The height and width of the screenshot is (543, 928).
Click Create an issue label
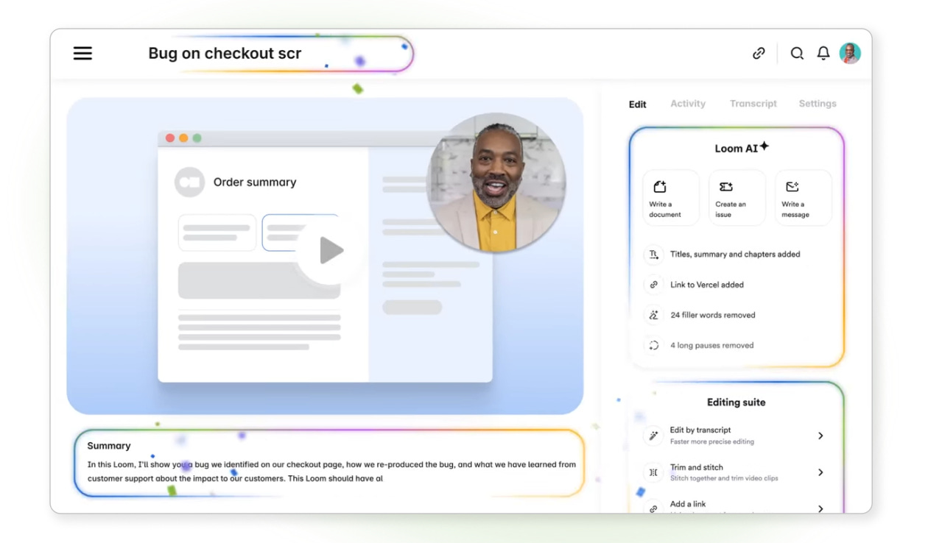click(731, 210)
